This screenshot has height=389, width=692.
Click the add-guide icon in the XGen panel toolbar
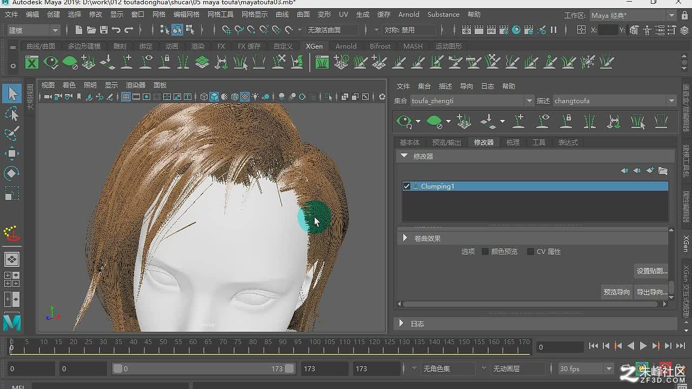(518, 121)
